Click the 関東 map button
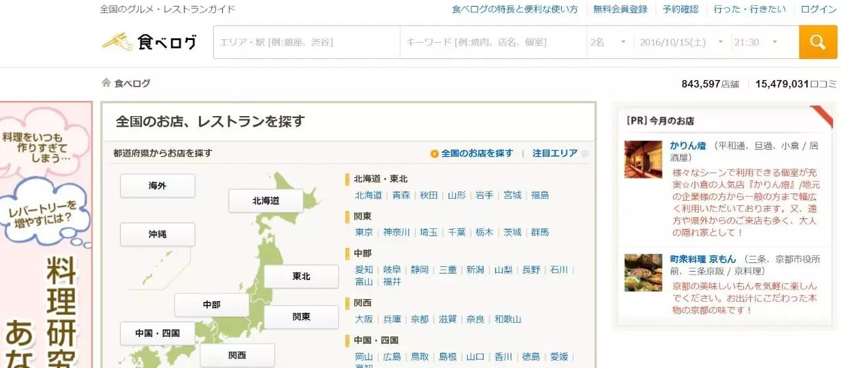 click(302, 317)
